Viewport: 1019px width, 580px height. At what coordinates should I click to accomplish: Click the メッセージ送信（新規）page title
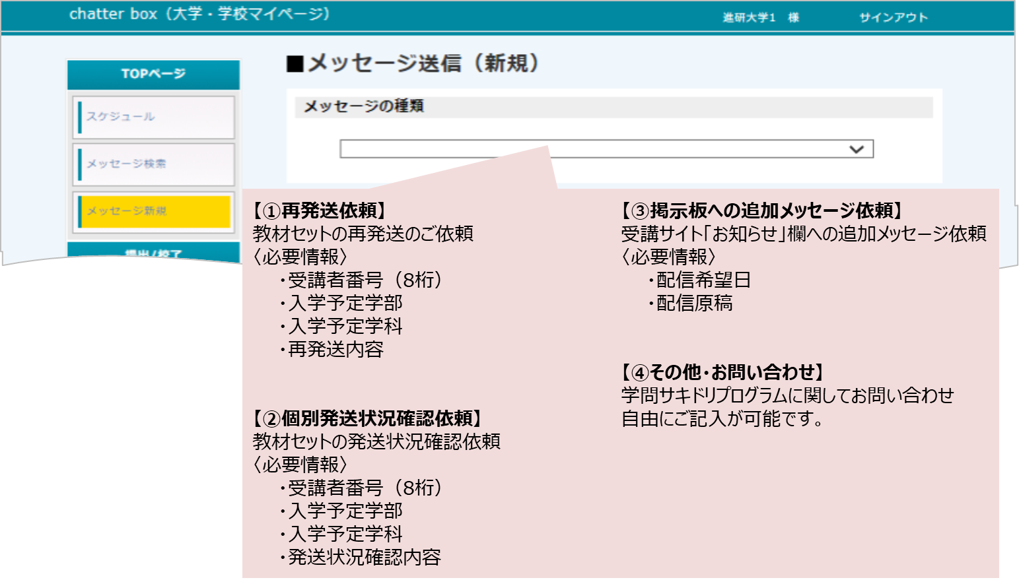[413, 63]
